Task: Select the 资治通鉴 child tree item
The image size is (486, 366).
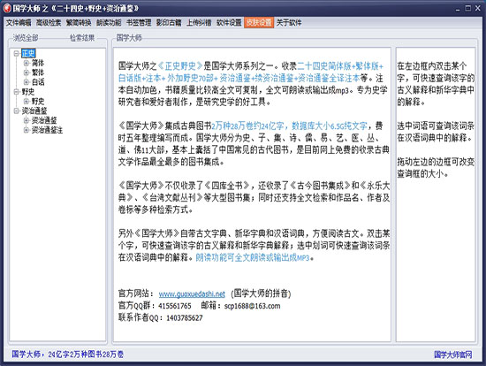Action: tap(44, 120)
